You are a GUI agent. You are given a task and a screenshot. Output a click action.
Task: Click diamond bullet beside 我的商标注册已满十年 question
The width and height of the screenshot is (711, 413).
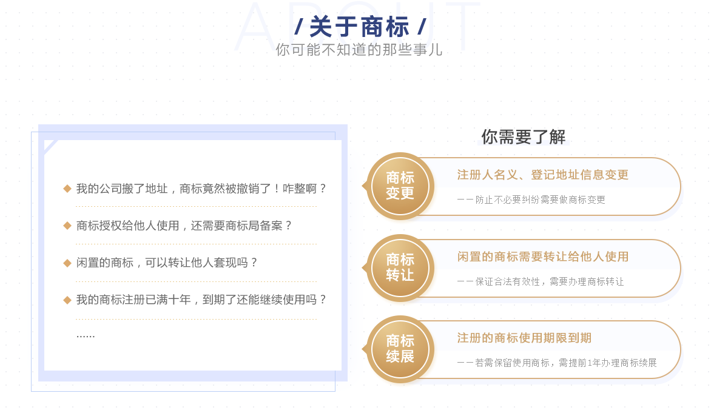click(x=67, y=300)
